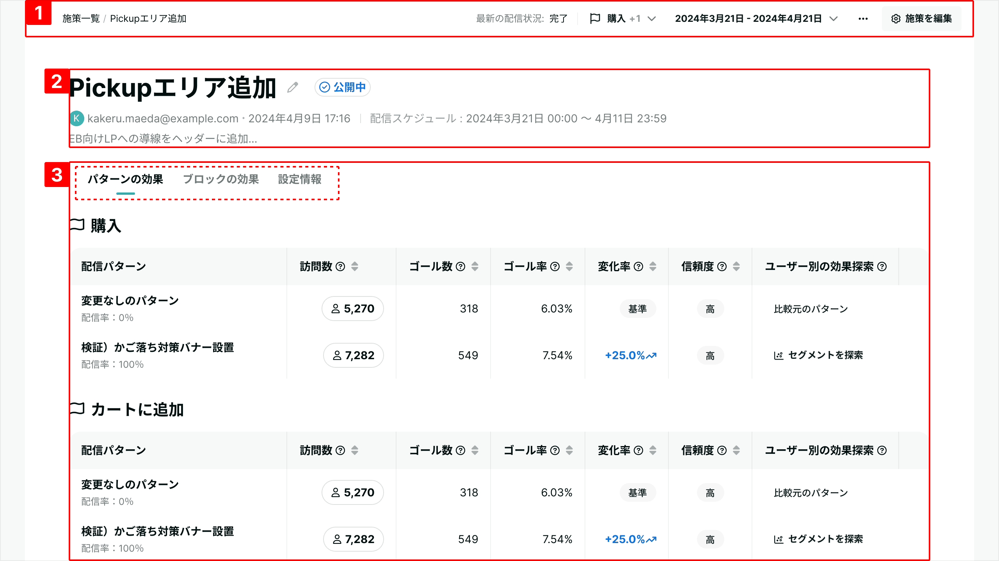999x561 pixels.
Task: Select the パターンの効果 tab
Action: tap(125, 179)
